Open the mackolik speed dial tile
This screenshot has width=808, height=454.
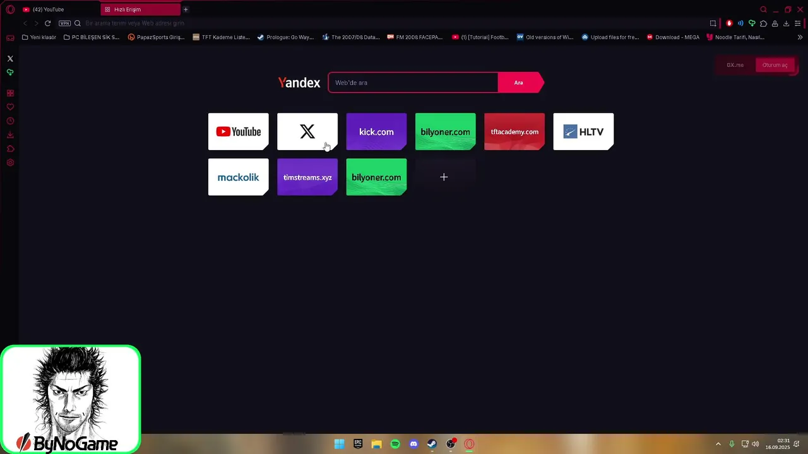click(x=239, y=177)
